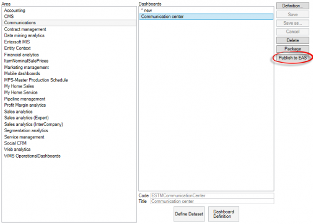313x224 pixels.
Task: Open Define Dataset
Action: click(189, 214)
